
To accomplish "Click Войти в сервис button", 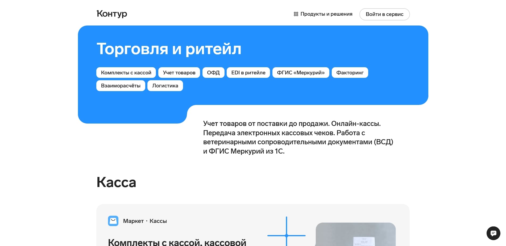I will coord(384,14).
